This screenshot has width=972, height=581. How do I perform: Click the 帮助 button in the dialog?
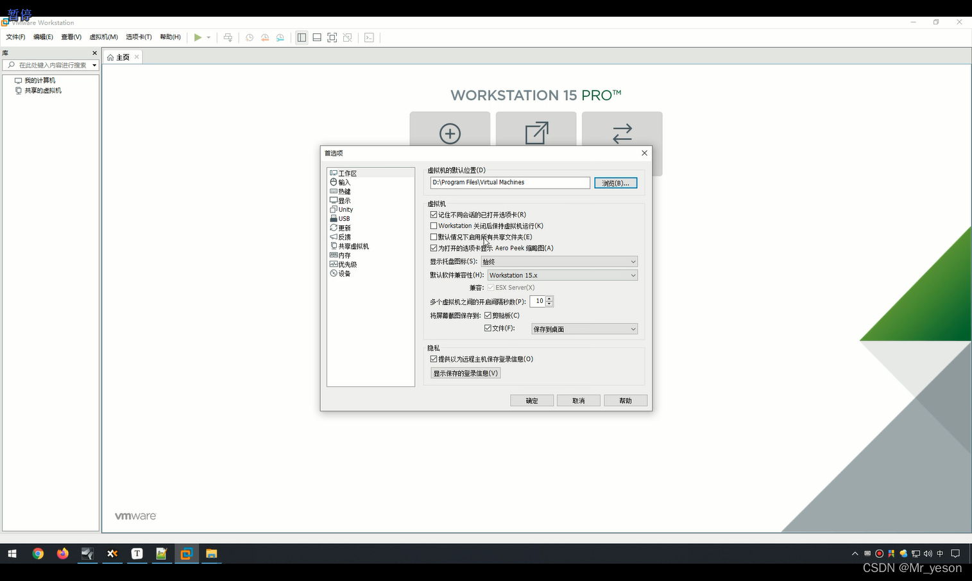tap(626, 401)
